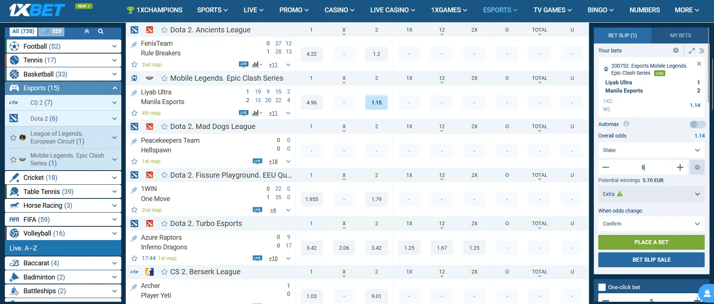Screen dimensions: 714x304
Task: Select odds 9.01 for Player Yeti
Action: tap(377, 296)
